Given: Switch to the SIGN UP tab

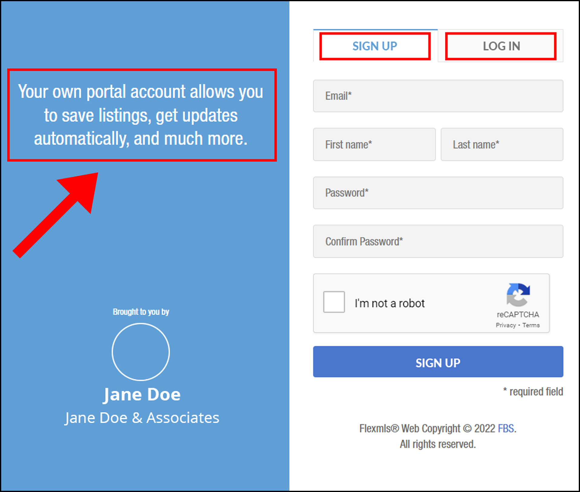Looking at the screenshot, I should point(375,46).
